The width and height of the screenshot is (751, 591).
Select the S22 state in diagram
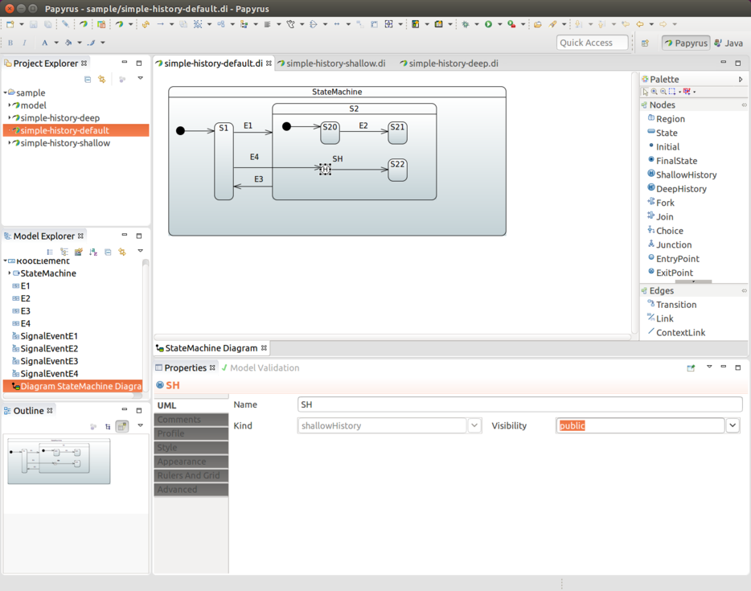tap(397, 170)
